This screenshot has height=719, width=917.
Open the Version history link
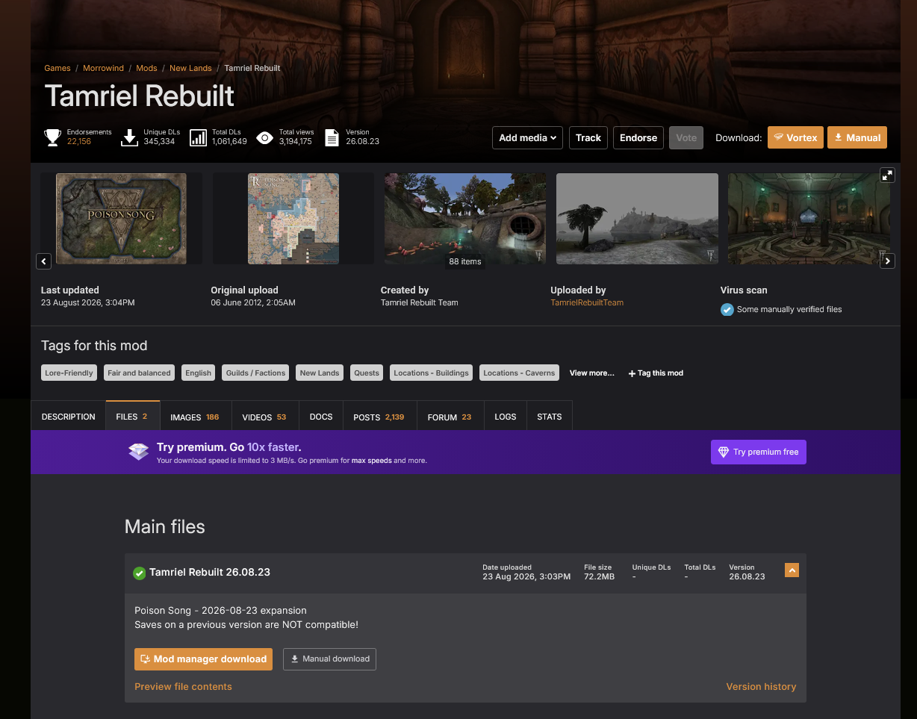(761, 687)
